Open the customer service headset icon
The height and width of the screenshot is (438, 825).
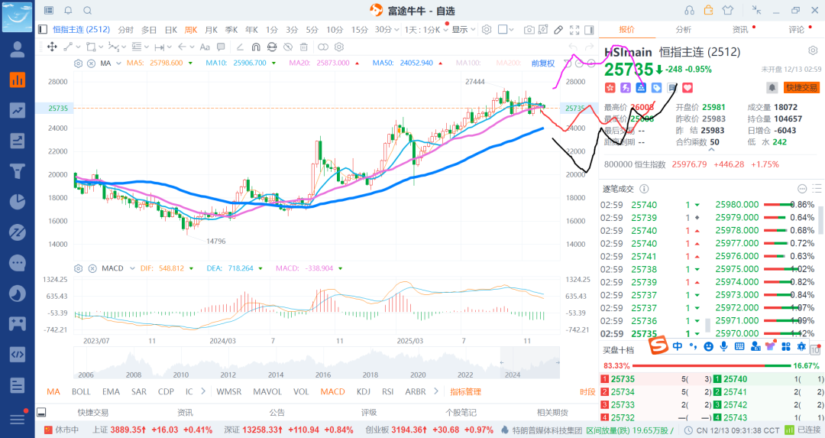tap(689, 10)
